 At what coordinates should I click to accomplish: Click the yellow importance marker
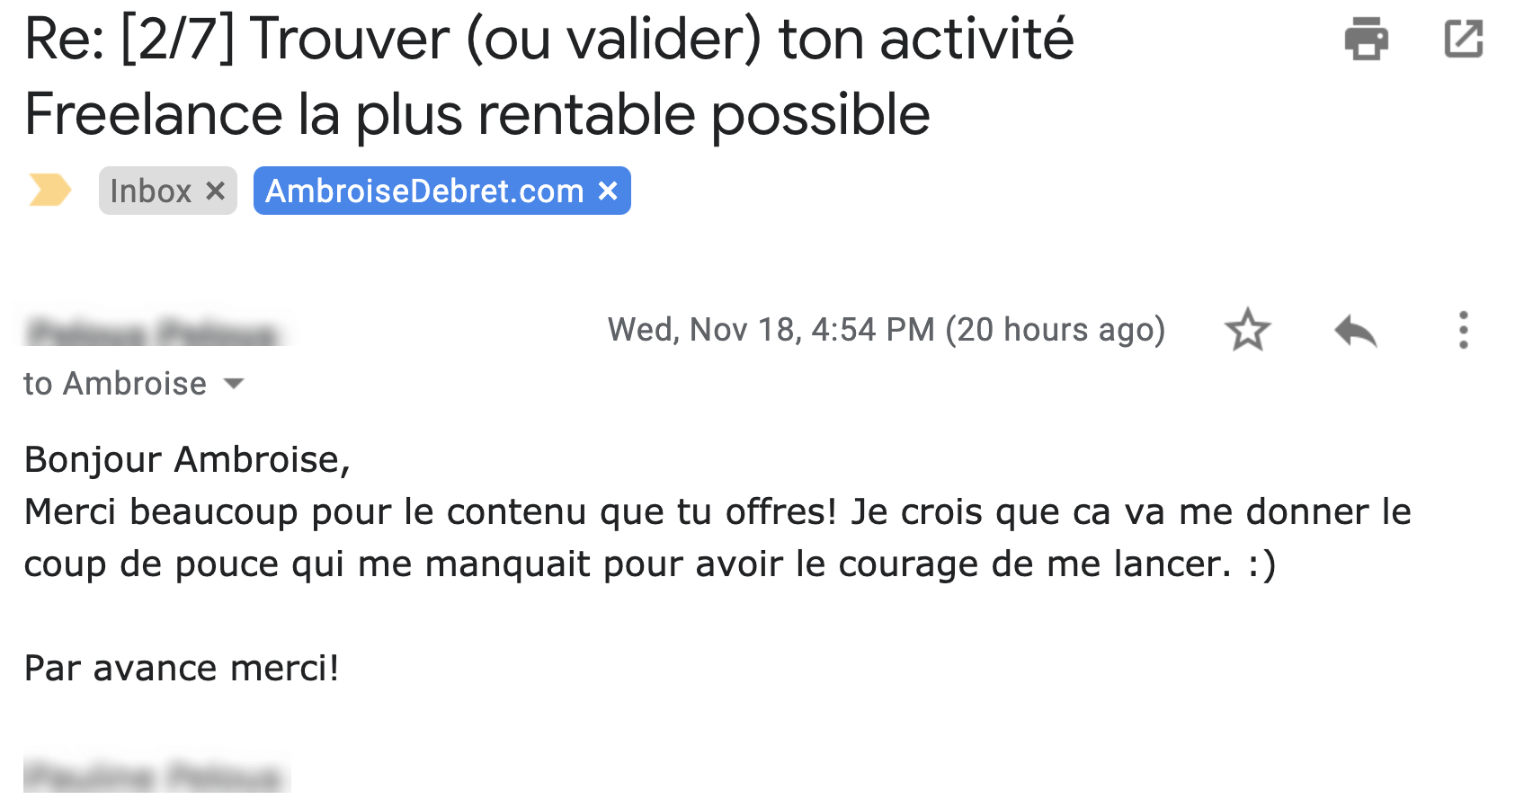coord(49,191)
